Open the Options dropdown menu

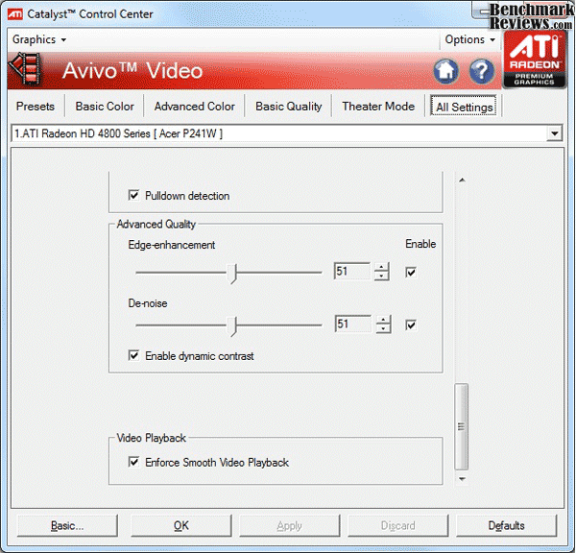[469, 39]
